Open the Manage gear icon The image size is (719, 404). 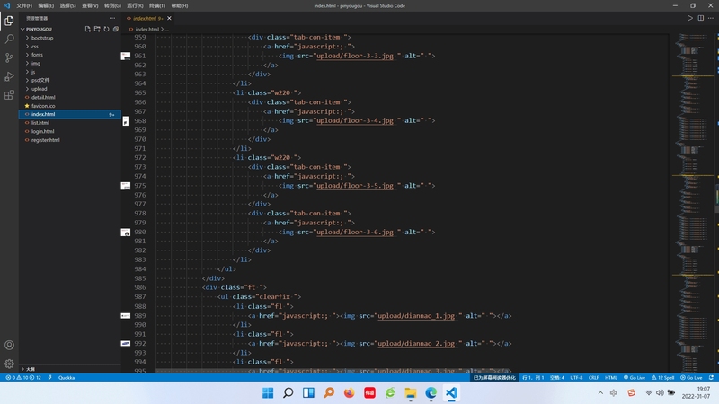tap(9, 364)
